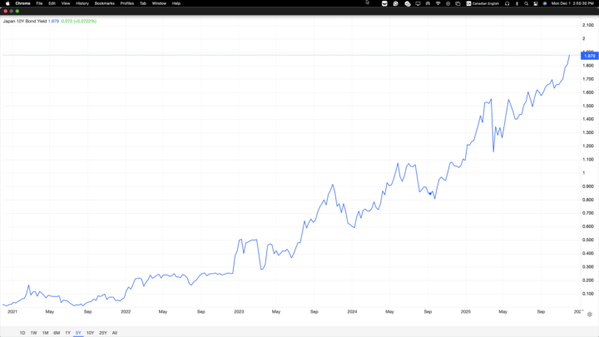The width and height of the screenshot is (599, 337).
Task: Select the 6M time range
Action: click(57, 333)
